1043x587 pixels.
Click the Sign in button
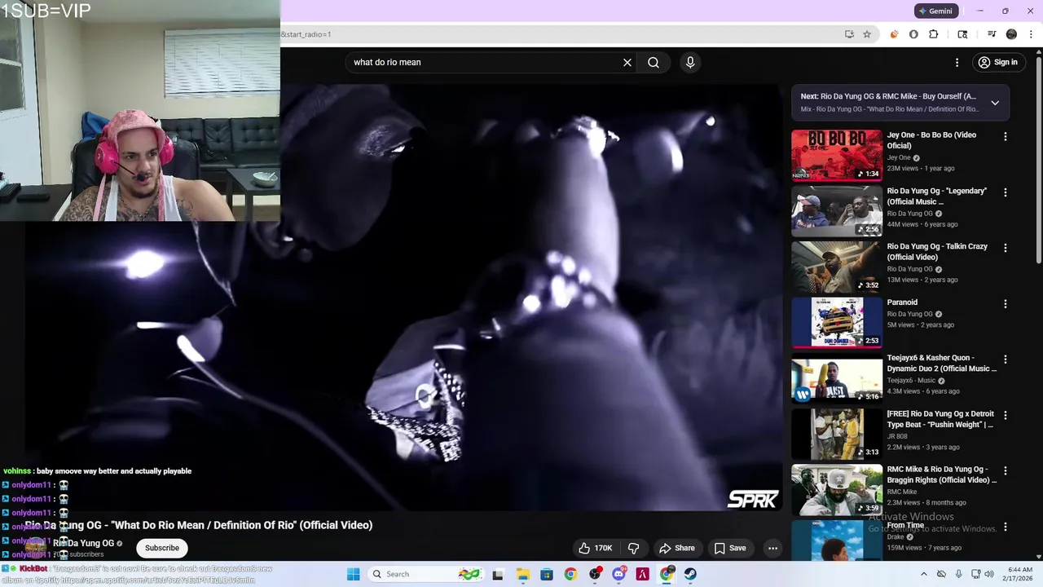tap(998, 62)
